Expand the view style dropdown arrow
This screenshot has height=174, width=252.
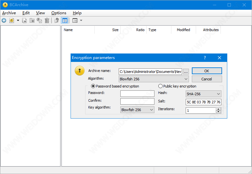tap(81, 20)
